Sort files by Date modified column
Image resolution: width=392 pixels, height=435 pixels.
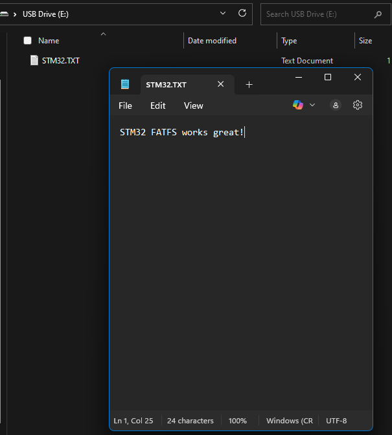tap(212, 41)
